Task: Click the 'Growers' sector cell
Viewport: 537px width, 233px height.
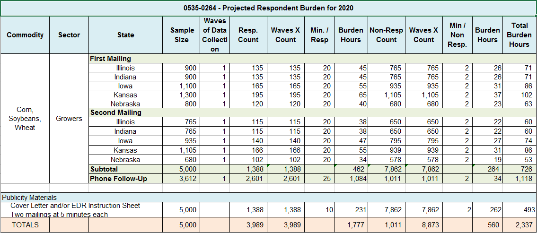Action: pyautogui.click(x=69, y=118)
